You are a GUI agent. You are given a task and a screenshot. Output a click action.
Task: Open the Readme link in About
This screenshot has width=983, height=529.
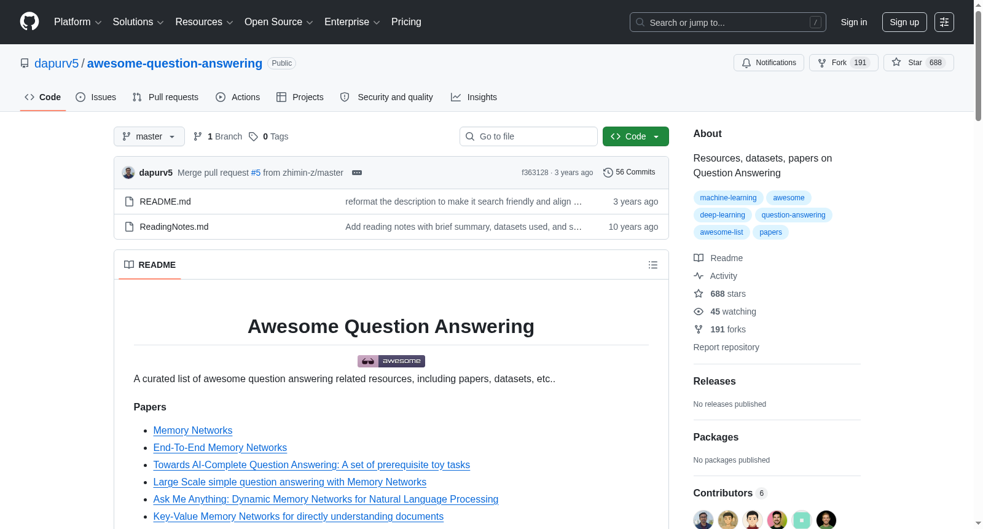point(718,258)
